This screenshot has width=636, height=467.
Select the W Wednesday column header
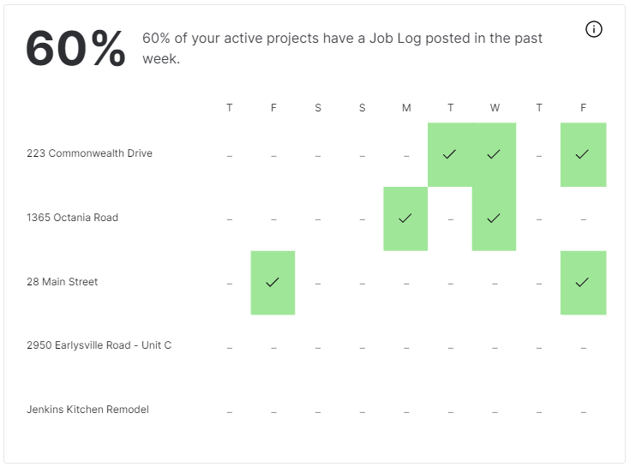[x=495, y=108]
